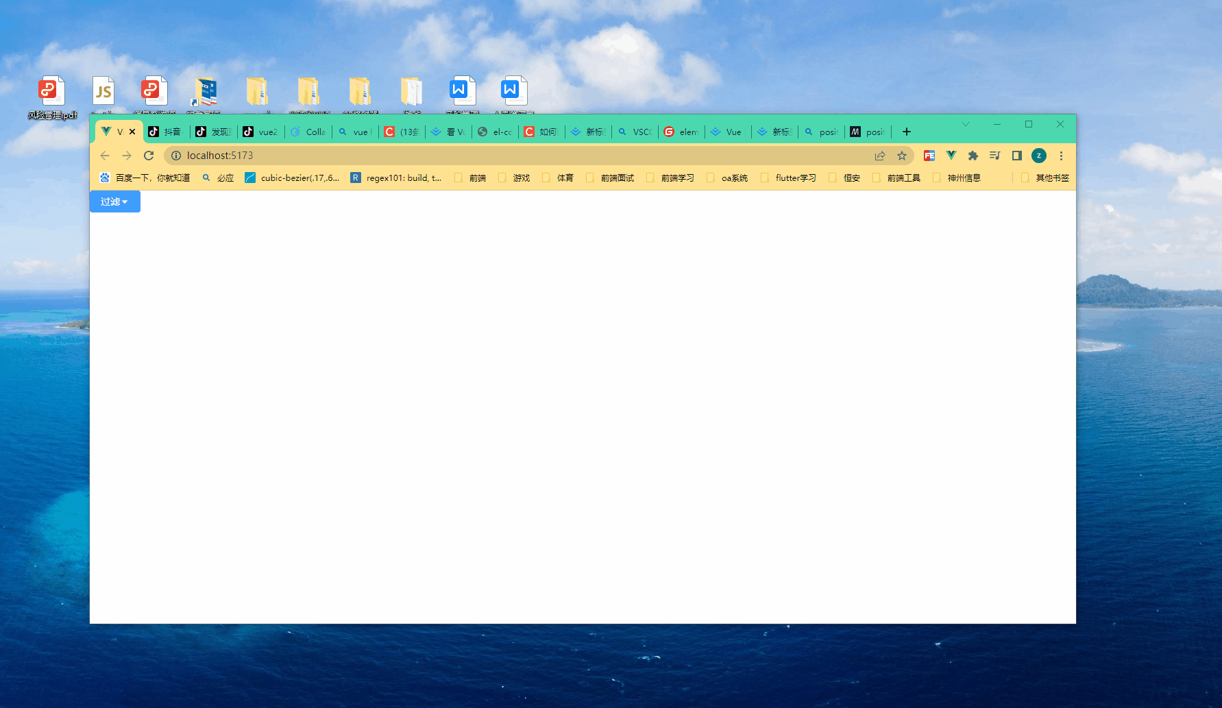Open the flutter学习 bookmark folder

789,178
